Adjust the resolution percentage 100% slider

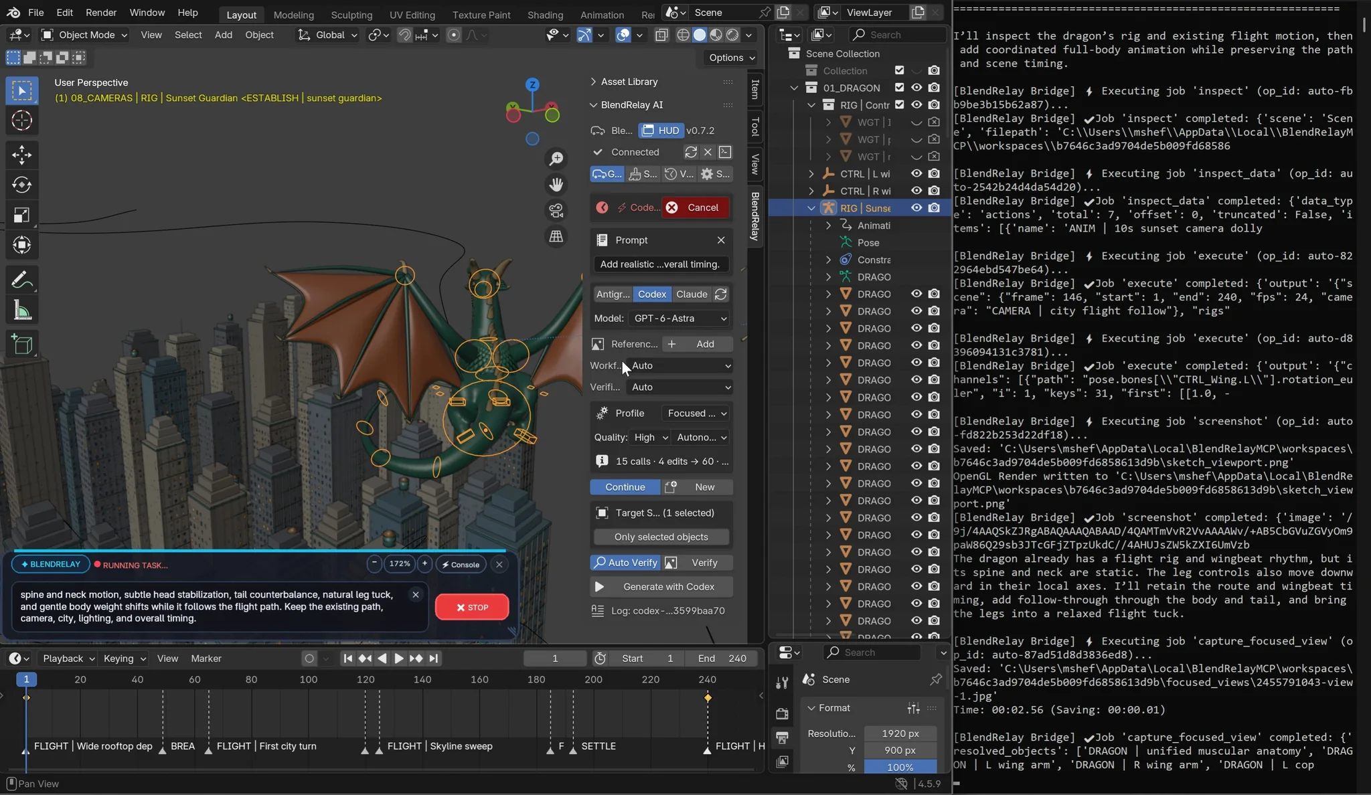pyautogui.click(x=900, y=768)
